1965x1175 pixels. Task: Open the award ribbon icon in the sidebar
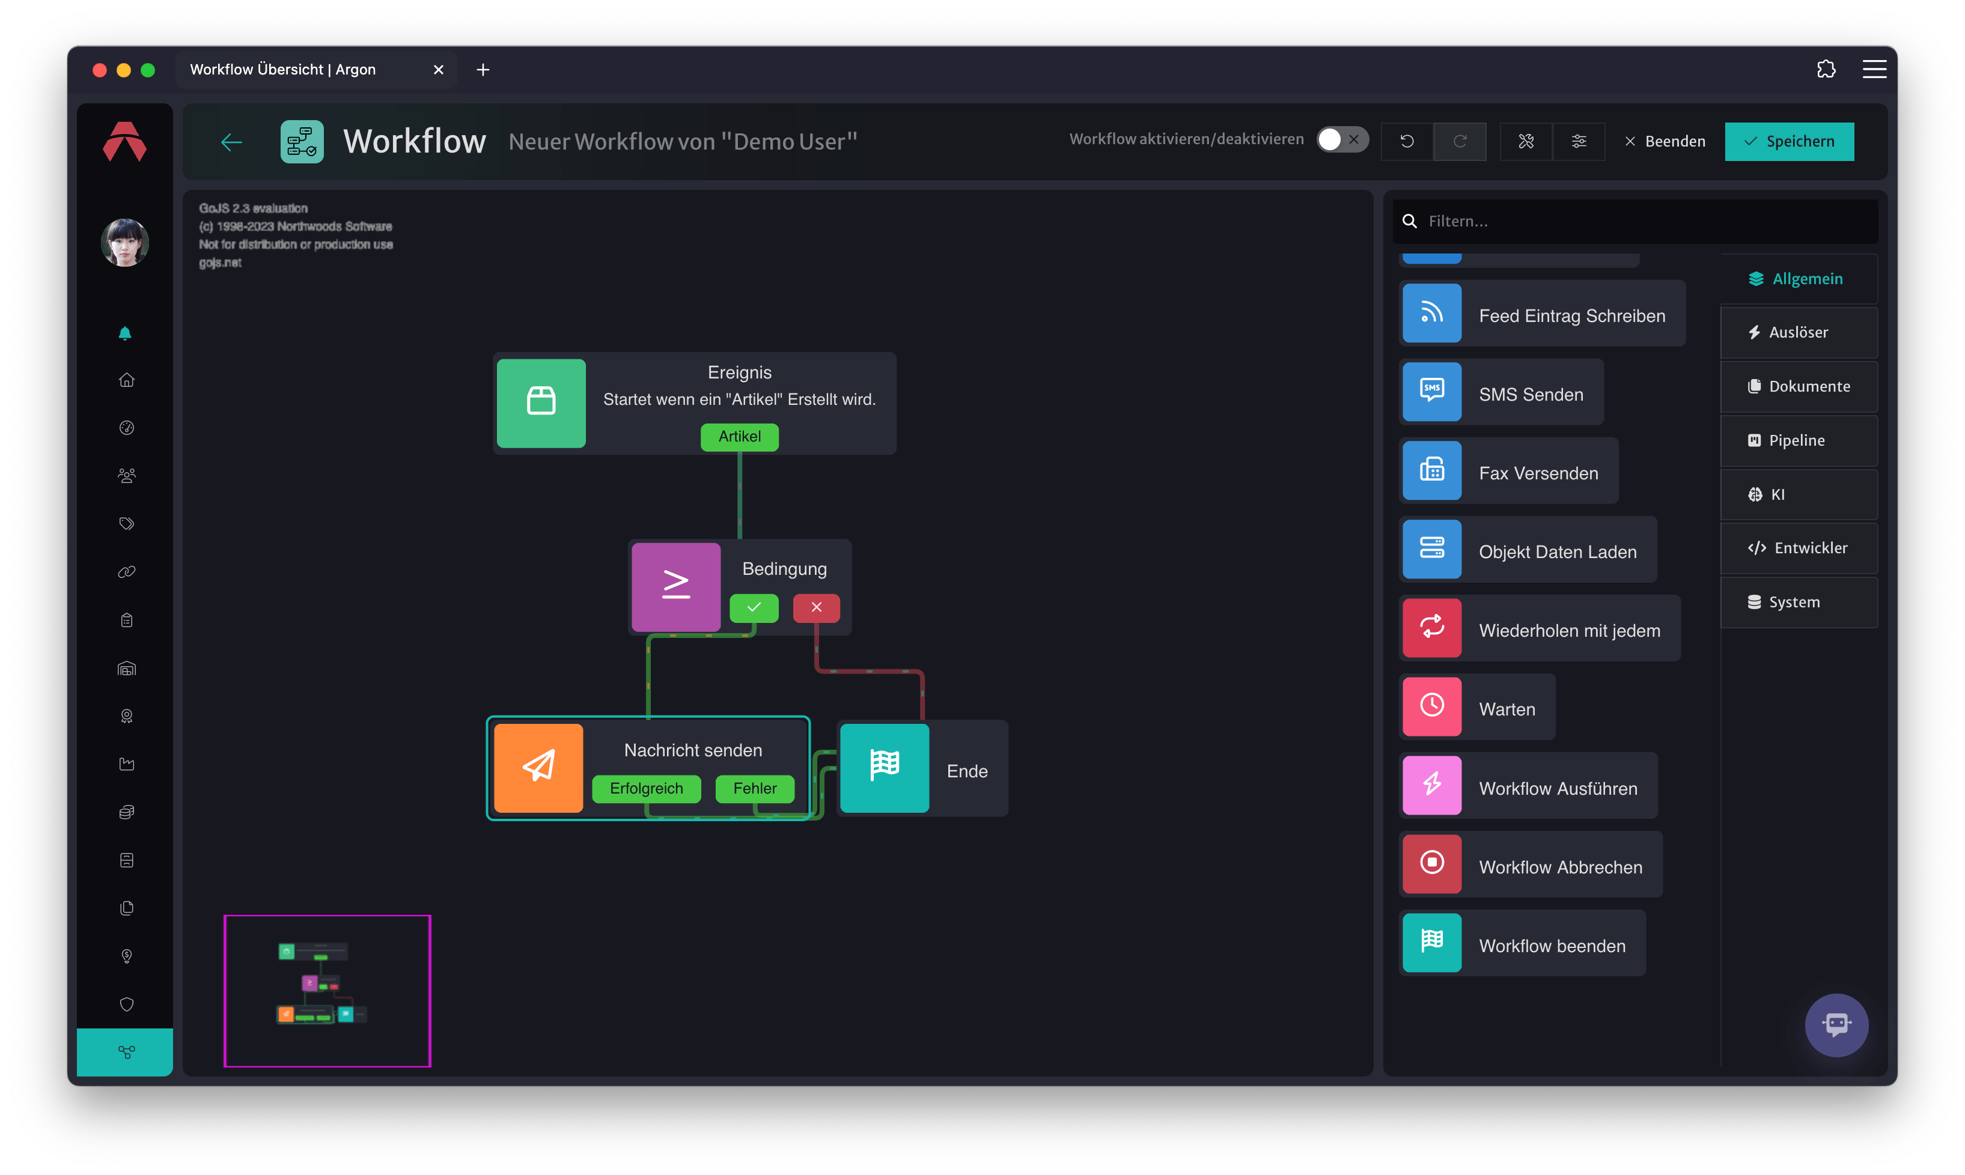[x=126, y=717]
